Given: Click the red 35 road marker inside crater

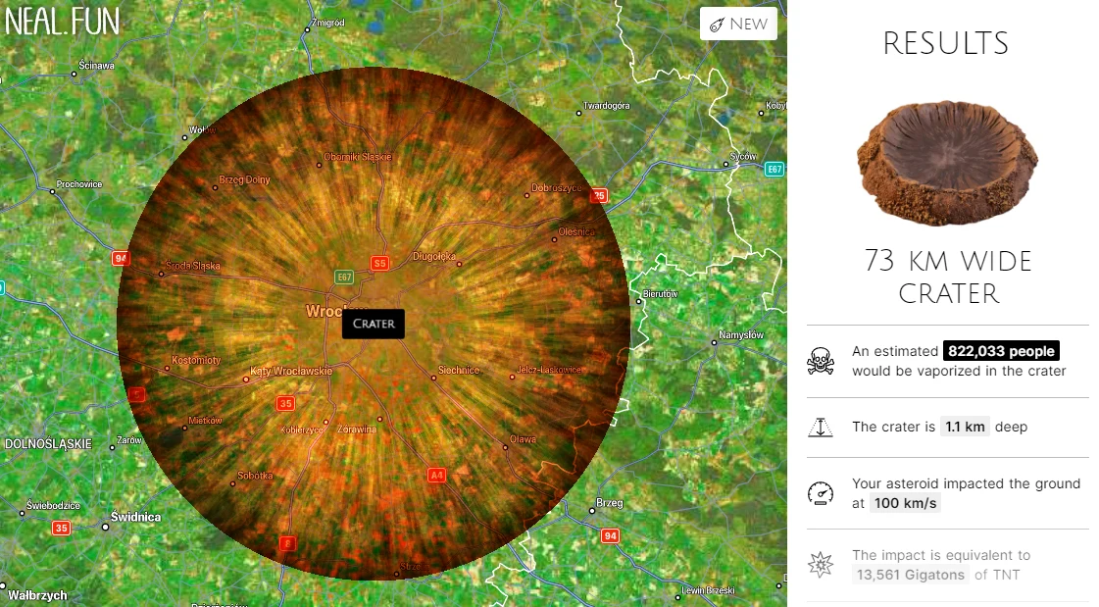Looking at the screenshot, I should 285,403.
